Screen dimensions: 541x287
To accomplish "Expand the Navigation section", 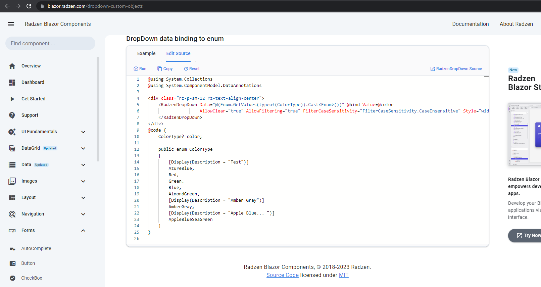I will [x=83, y=214].
